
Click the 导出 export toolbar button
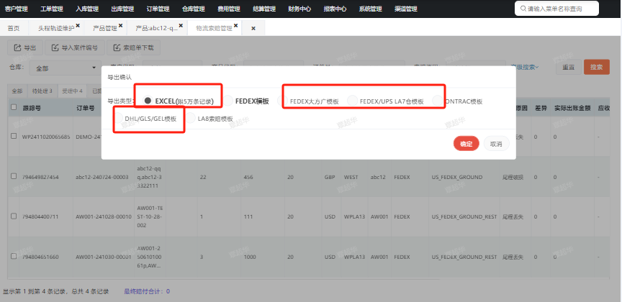point(25,48)
